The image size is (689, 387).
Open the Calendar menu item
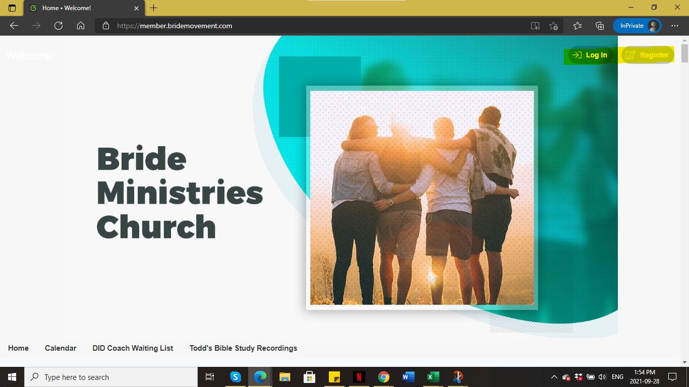pos(61,348)
